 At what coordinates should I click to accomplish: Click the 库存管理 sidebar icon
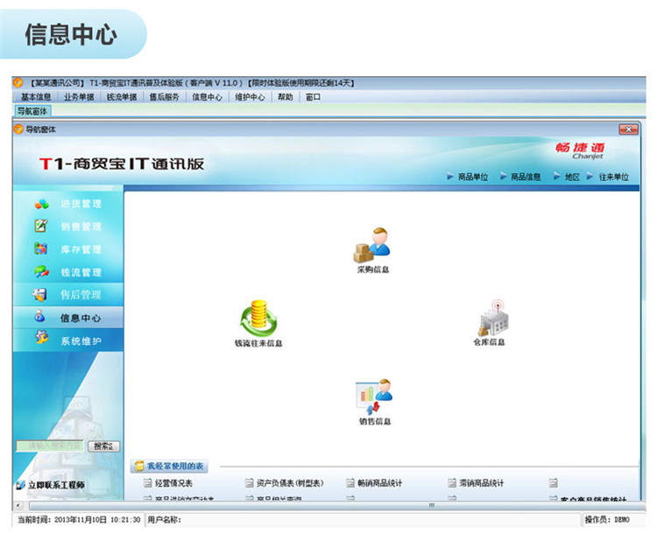click(x=40, y=249)
